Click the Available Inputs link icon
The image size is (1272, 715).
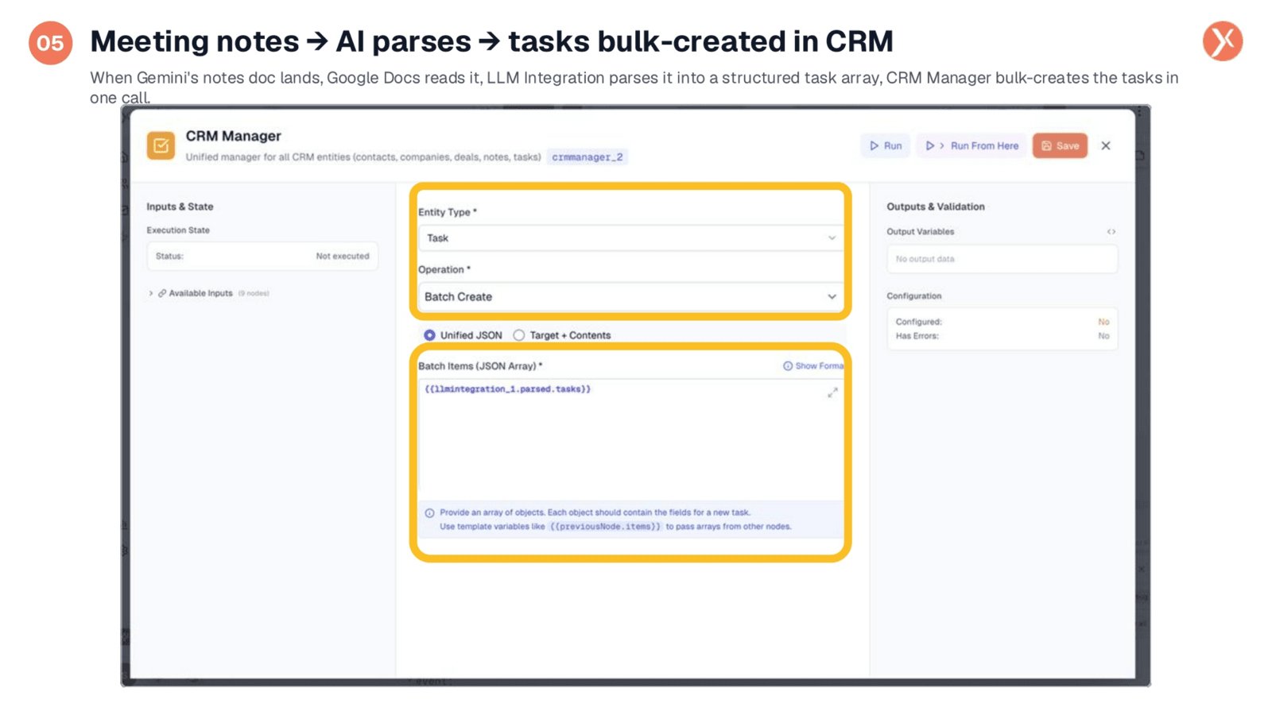pos(162,293)
